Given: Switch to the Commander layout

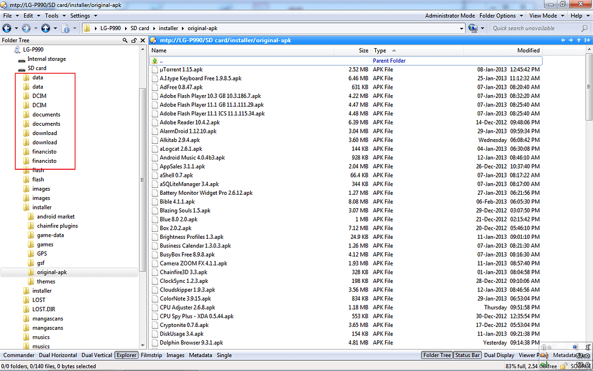Looking at the screenshot, I should tap(19, 355).
